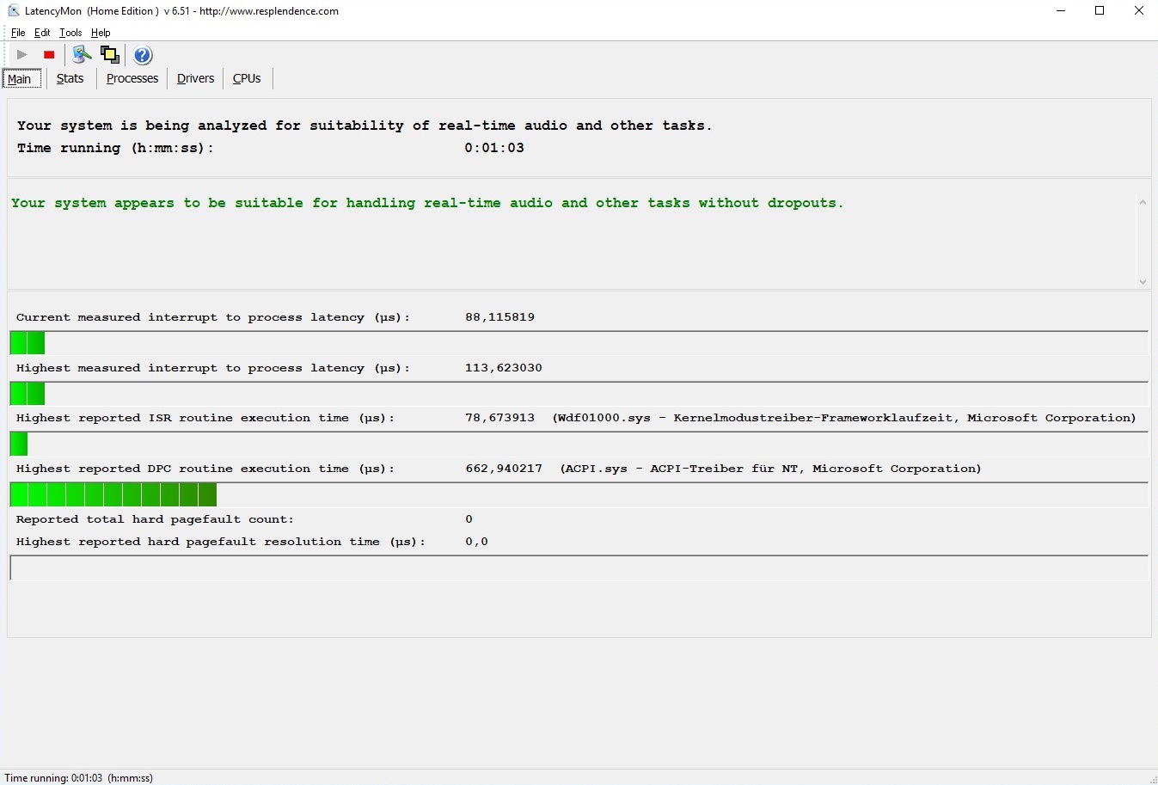Switch to the Processes tab
The image size is (1158, 785).
tap(132, 78)
